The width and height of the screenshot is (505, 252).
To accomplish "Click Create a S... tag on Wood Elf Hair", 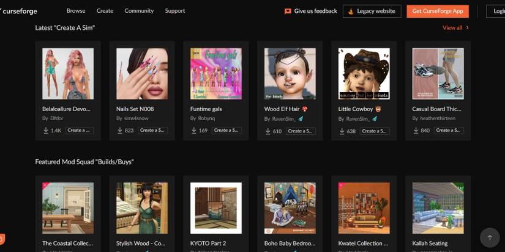I will pyautogui.click(x=301, y=131).
